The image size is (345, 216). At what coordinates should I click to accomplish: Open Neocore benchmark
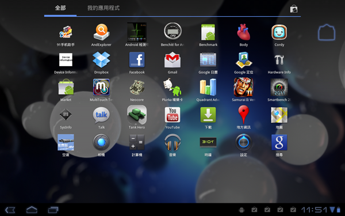pos(137,88)
